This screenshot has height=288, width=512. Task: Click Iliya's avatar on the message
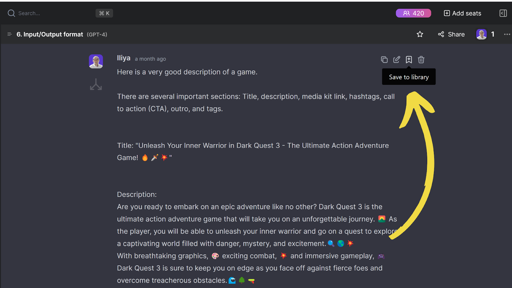(96, 61)
